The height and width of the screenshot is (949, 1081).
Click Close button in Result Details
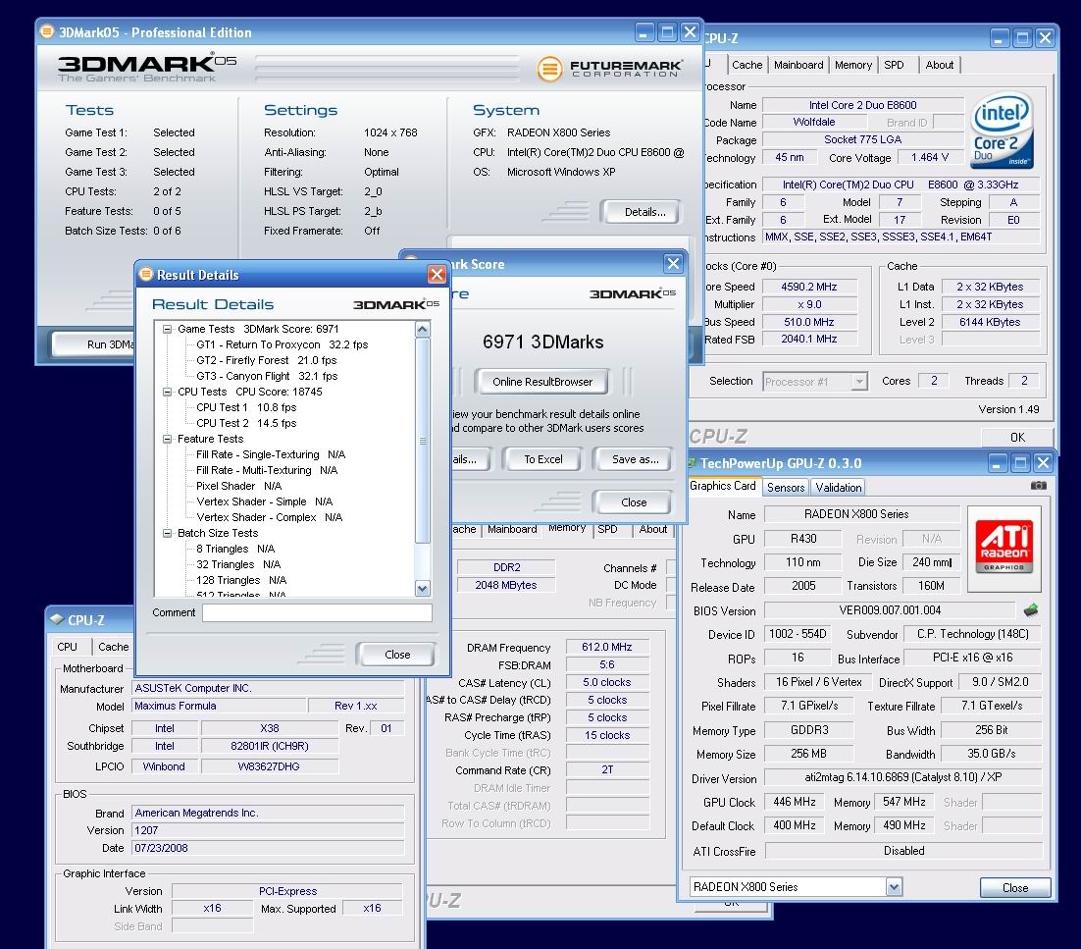397,655
